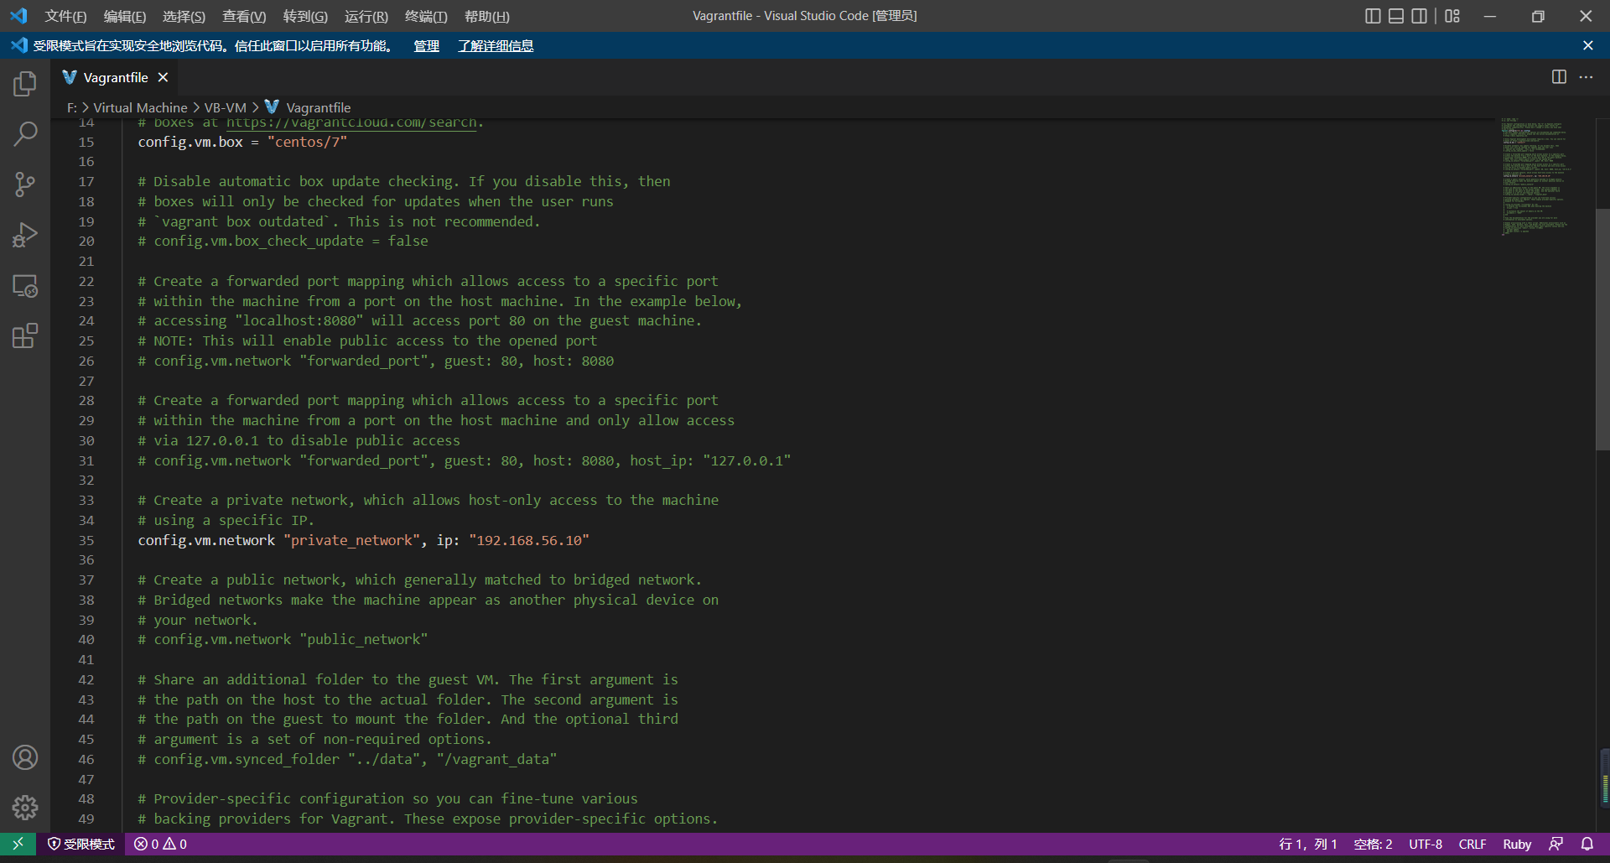Viewport: 1610px width, 863px height.
Task: Expand the F: breadcrumb segment
Action: (x=72, y=107)
